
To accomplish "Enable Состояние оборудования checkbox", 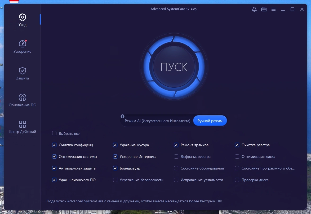I will [176, 168].
